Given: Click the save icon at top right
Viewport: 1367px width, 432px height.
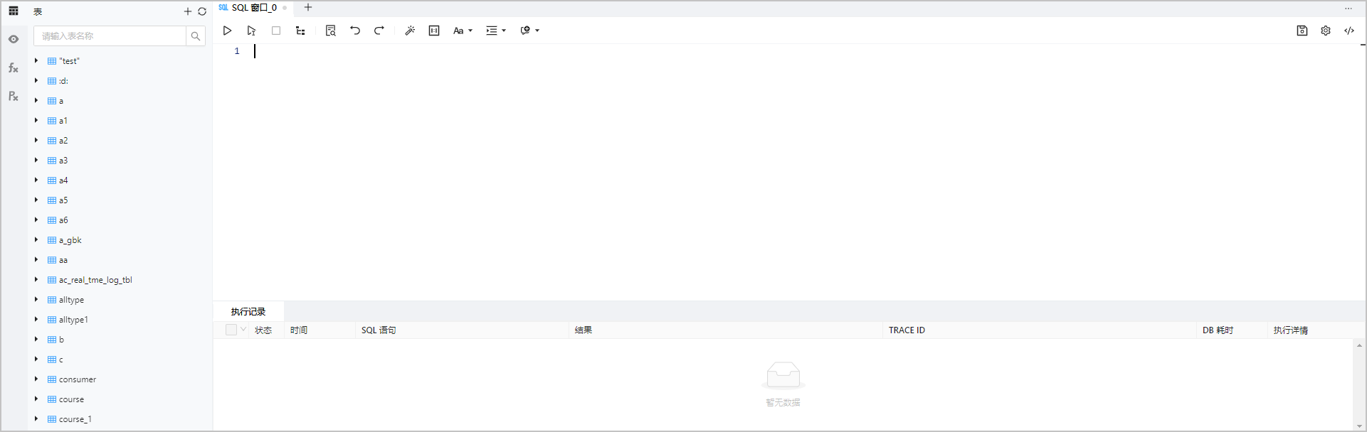Looking at the screenshot, I should 1302,31.
